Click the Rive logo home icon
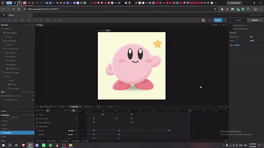The width and height of the screenshot is (264, 148). (4, 15)
